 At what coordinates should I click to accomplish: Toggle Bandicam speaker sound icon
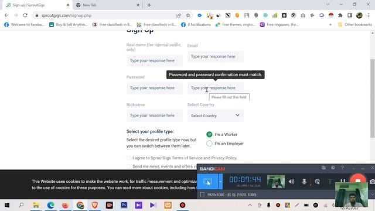[x=291, y=182]
